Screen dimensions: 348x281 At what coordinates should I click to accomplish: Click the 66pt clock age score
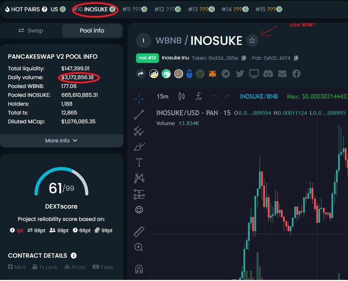82,230
